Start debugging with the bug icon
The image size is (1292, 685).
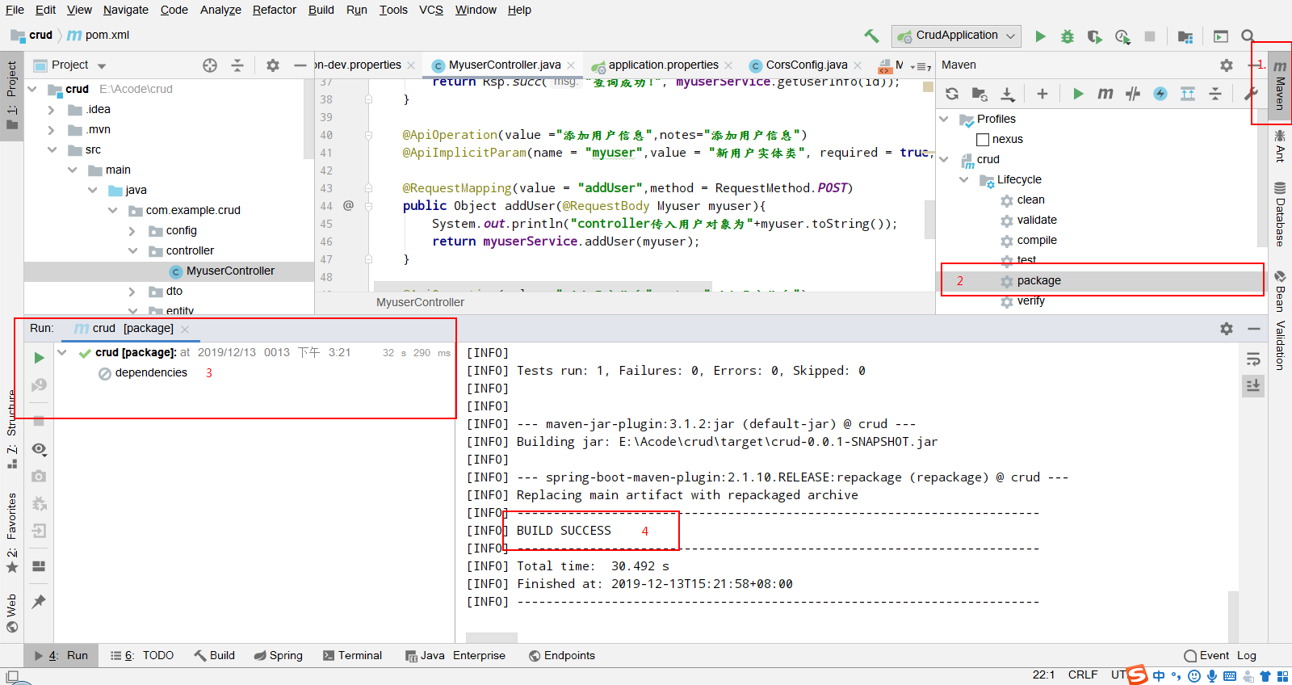tap(1068, 36)
